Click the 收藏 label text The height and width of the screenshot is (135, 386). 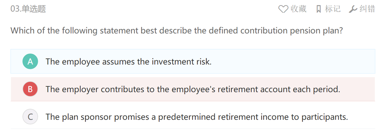[298, 9]
